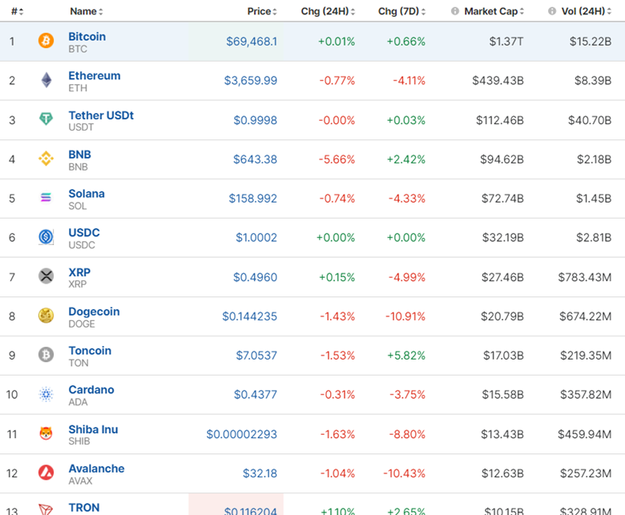Click Solana market cap $72.74B
The image size is (625, 515).
(502, 199)
